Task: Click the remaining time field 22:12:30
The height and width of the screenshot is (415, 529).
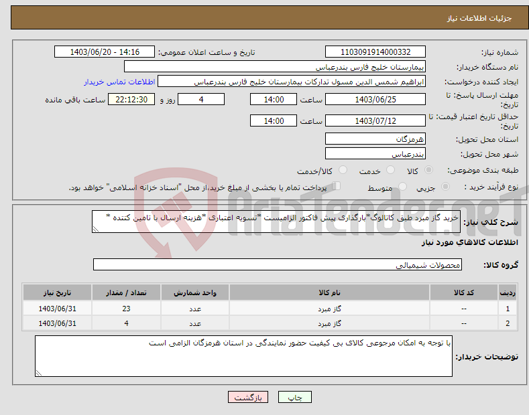Action: tap(131, 99)
